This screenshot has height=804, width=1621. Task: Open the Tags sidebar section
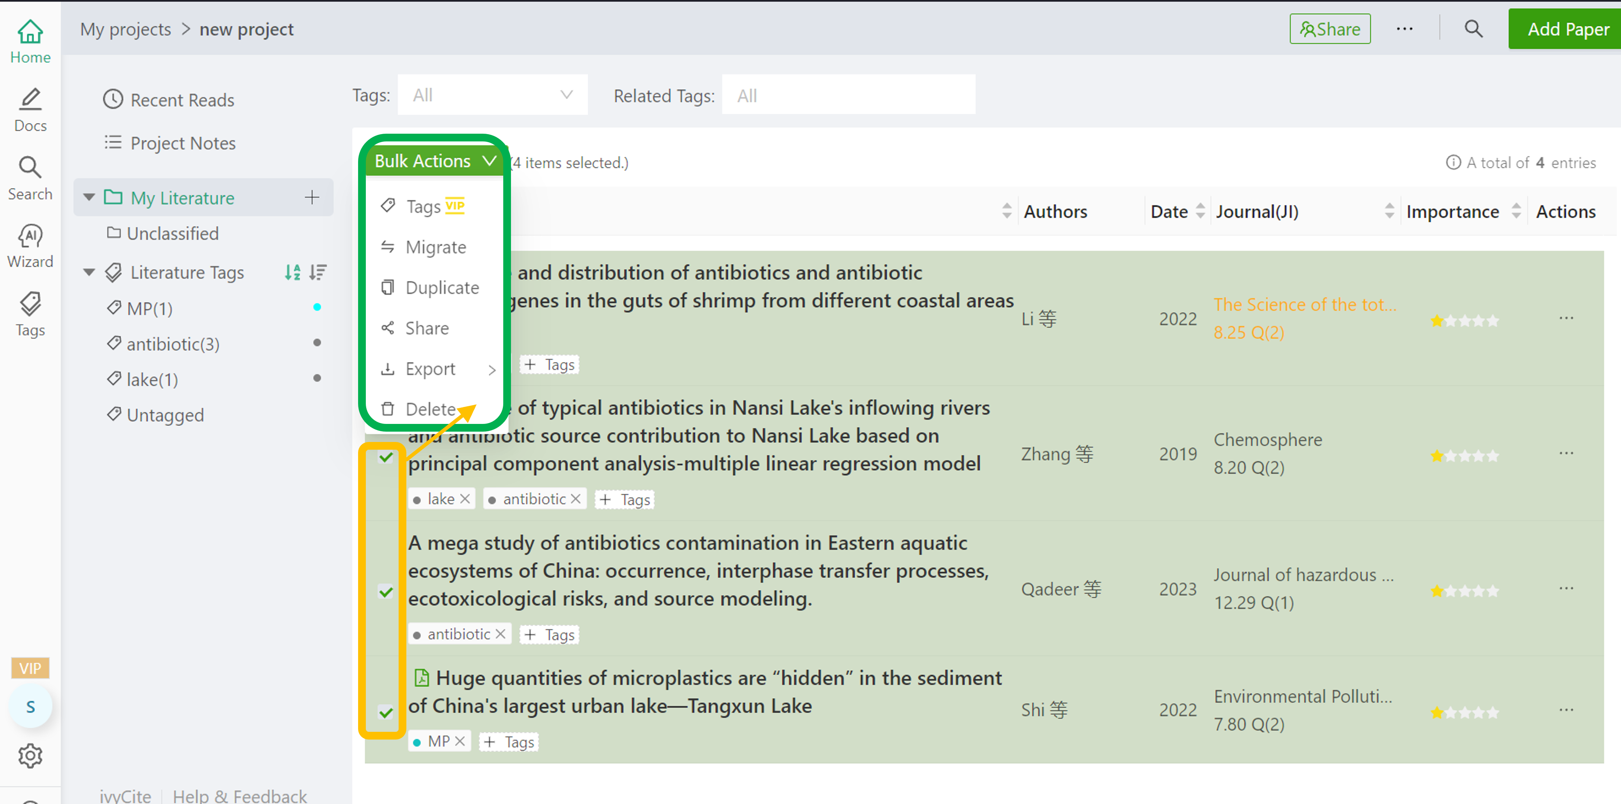(30, 315)
